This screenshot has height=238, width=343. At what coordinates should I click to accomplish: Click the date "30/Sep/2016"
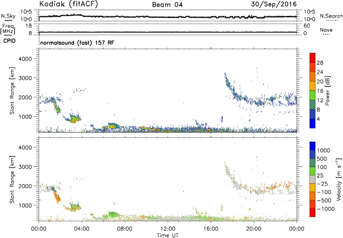274,4
